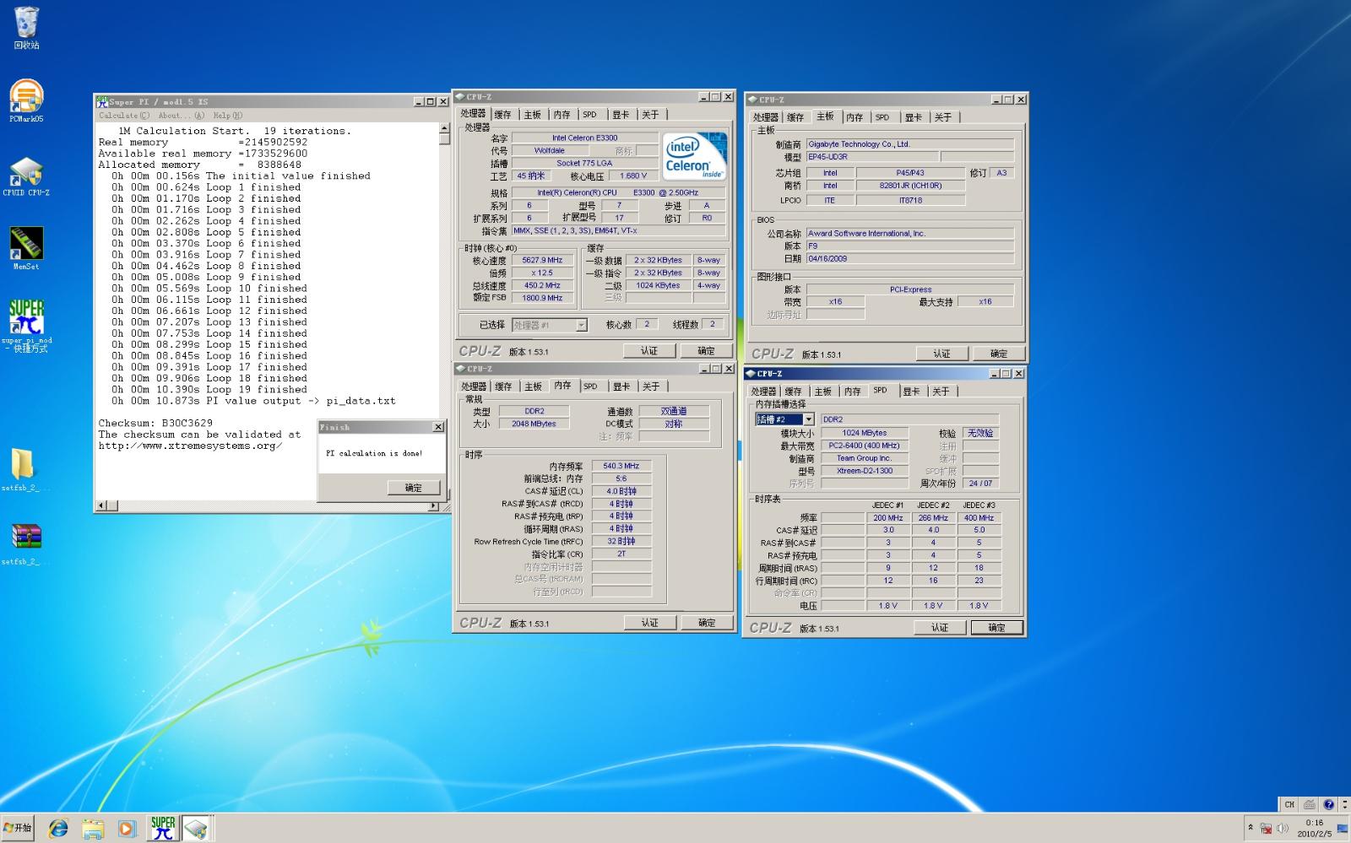Click the EP45-UD3R model field
1351x843 pixels.
(871, 157)
